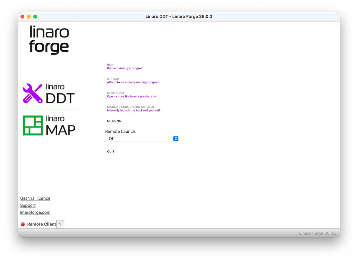Minimize the window with yellow button
358x261 pixels.
[x=29, y=17]
